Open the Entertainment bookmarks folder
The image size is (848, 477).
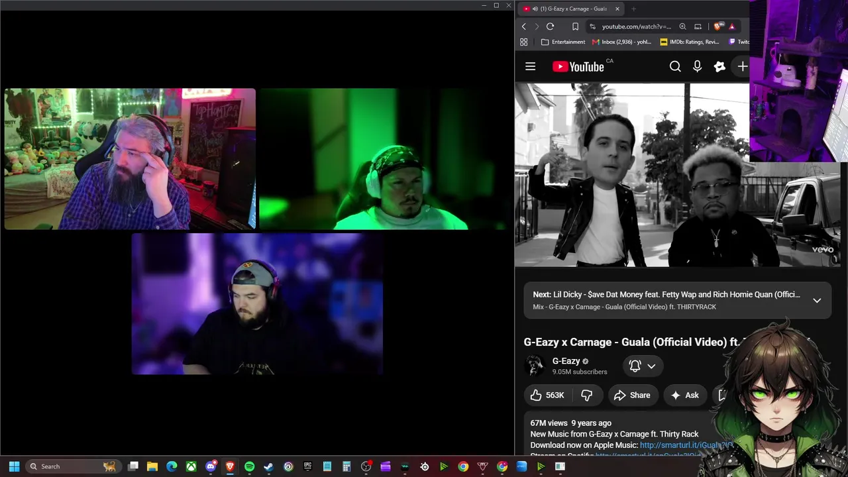(x=563, y=42)
